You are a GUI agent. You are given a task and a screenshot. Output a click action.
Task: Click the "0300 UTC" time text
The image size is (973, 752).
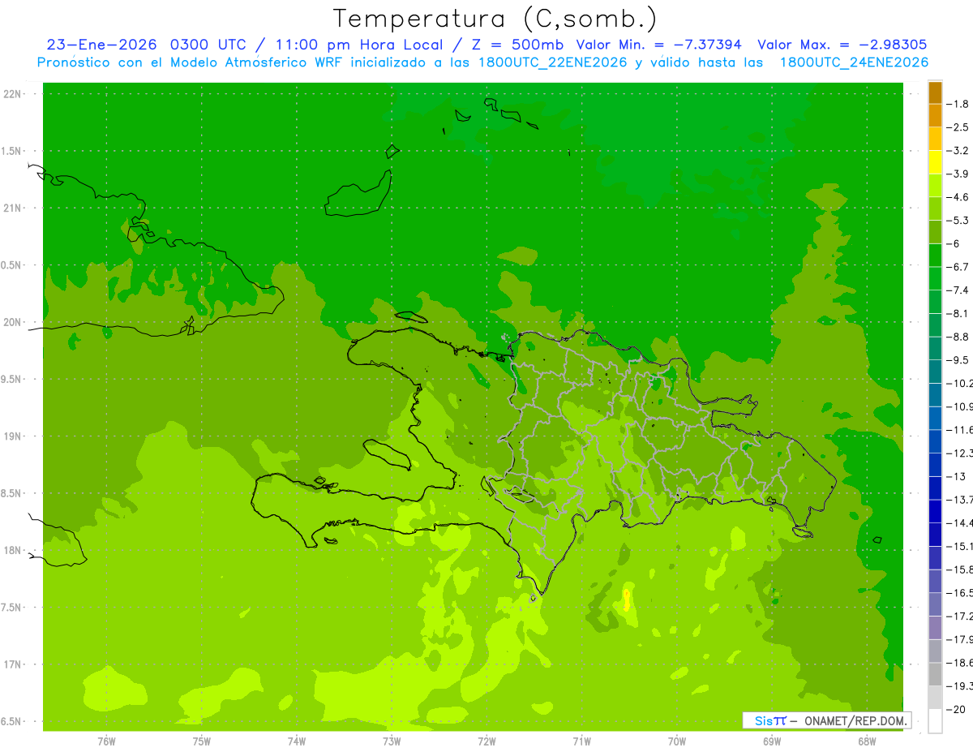(206, 45)
